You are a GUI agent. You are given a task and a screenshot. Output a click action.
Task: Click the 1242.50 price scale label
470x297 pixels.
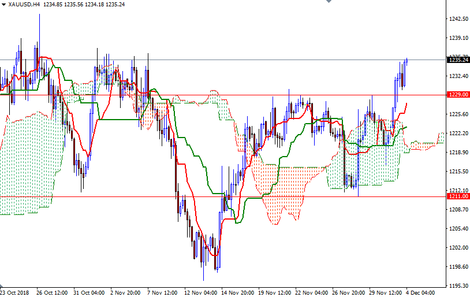(457, 19)
